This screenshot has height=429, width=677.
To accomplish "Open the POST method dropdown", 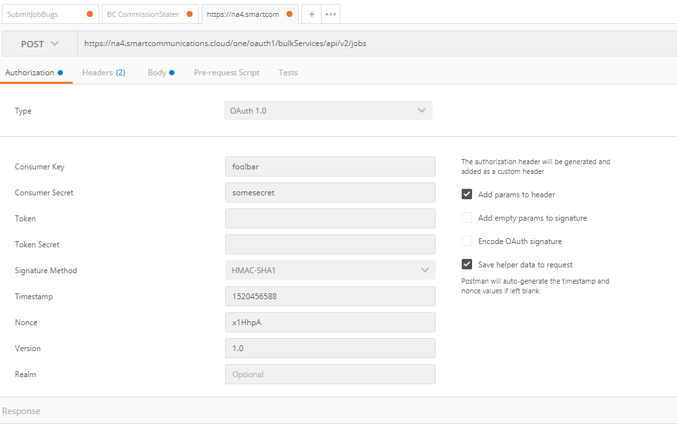I will 39,43.
